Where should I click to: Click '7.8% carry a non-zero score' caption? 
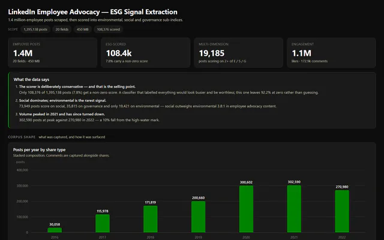127,61
